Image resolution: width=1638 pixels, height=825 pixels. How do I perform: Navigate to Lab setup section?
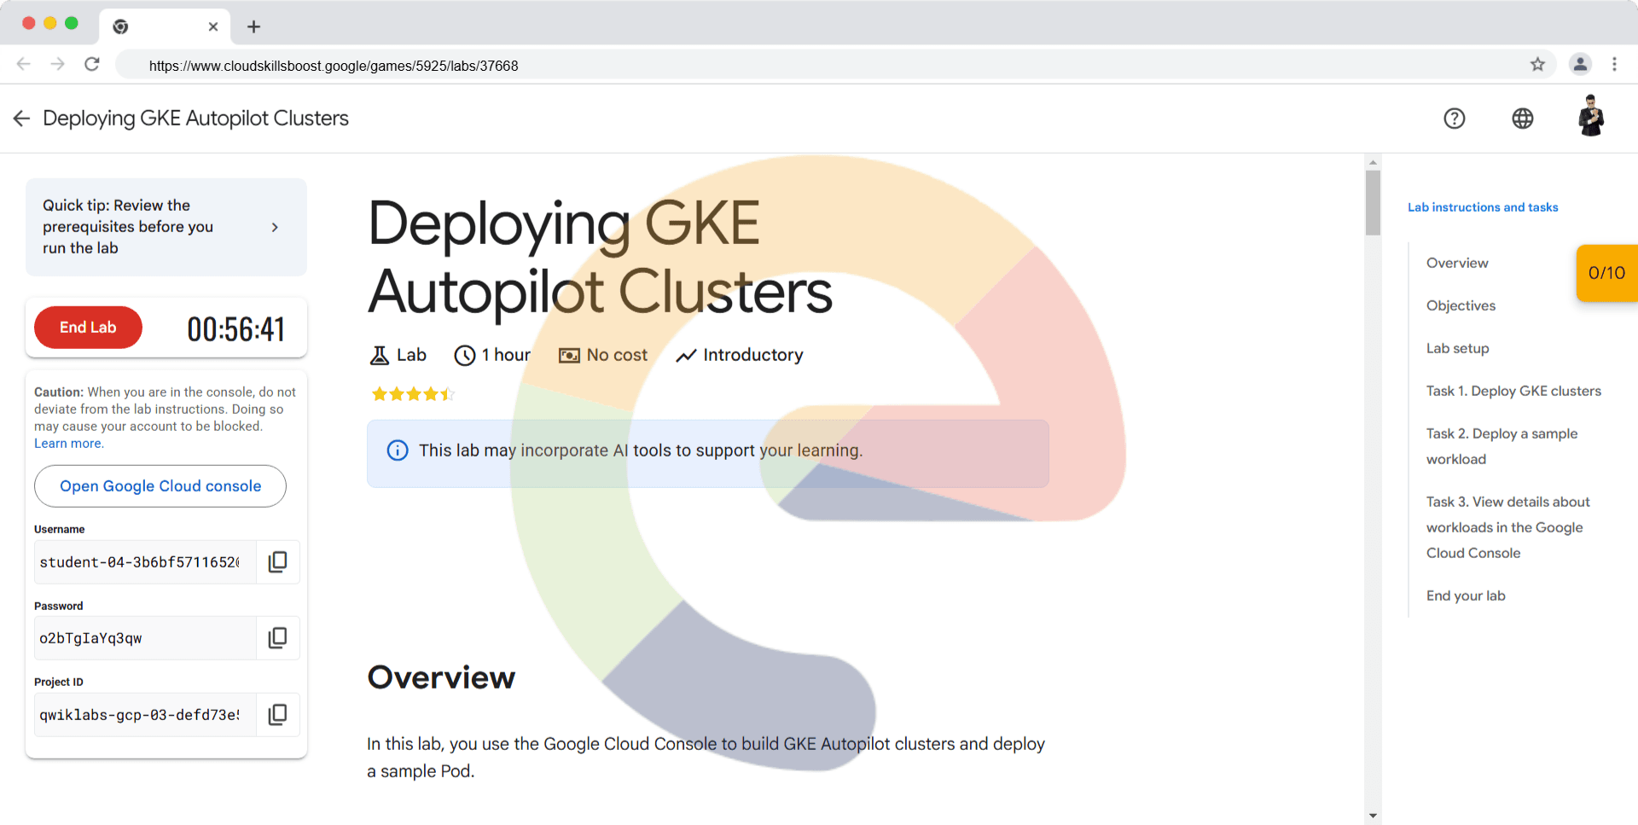click(1457, 348)
